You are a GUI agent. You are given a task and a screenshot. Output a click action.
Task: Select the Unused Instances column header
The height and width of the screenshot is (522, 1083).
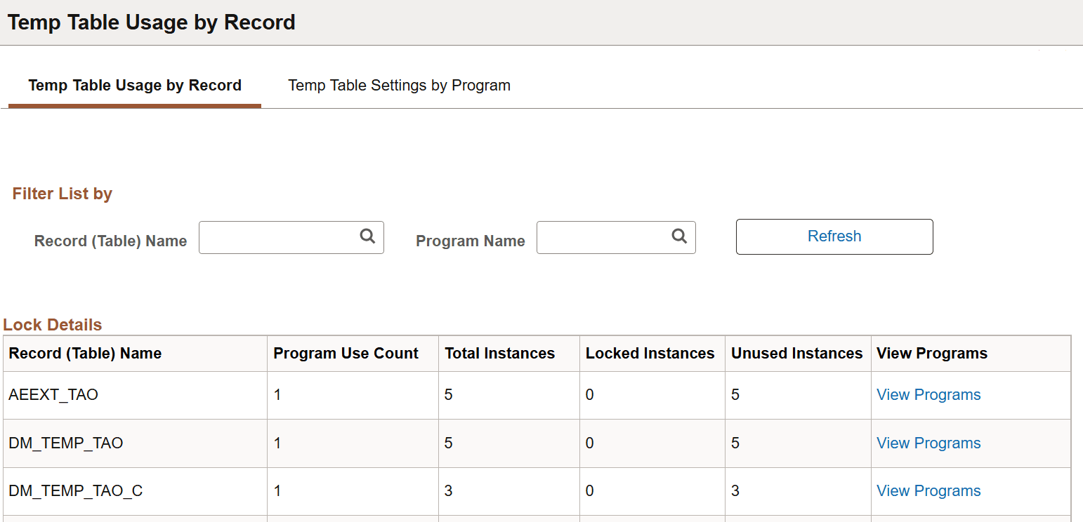coord(796,353)
